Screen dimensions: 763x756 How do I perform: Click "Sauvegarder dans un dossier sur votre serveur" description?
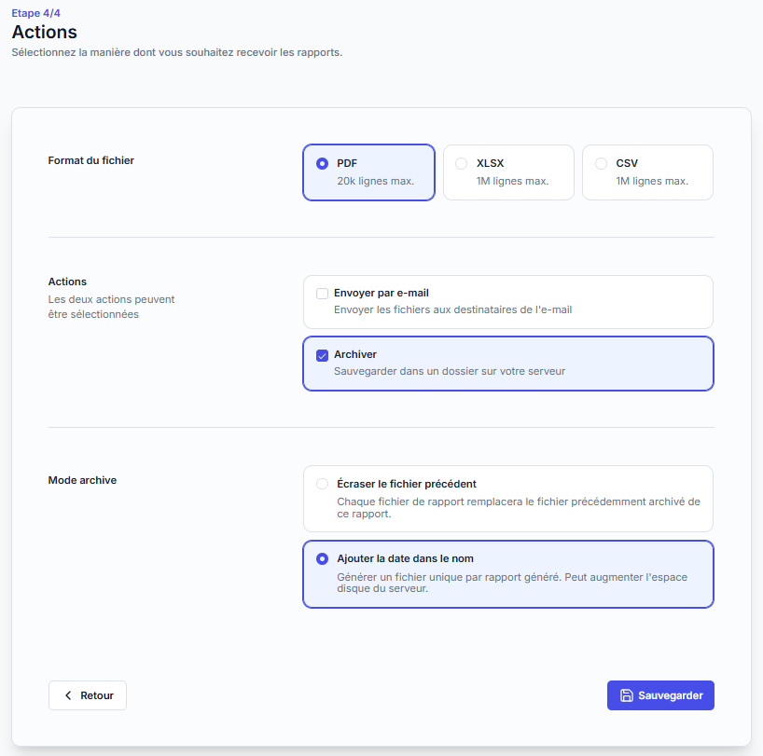(450, 371)
